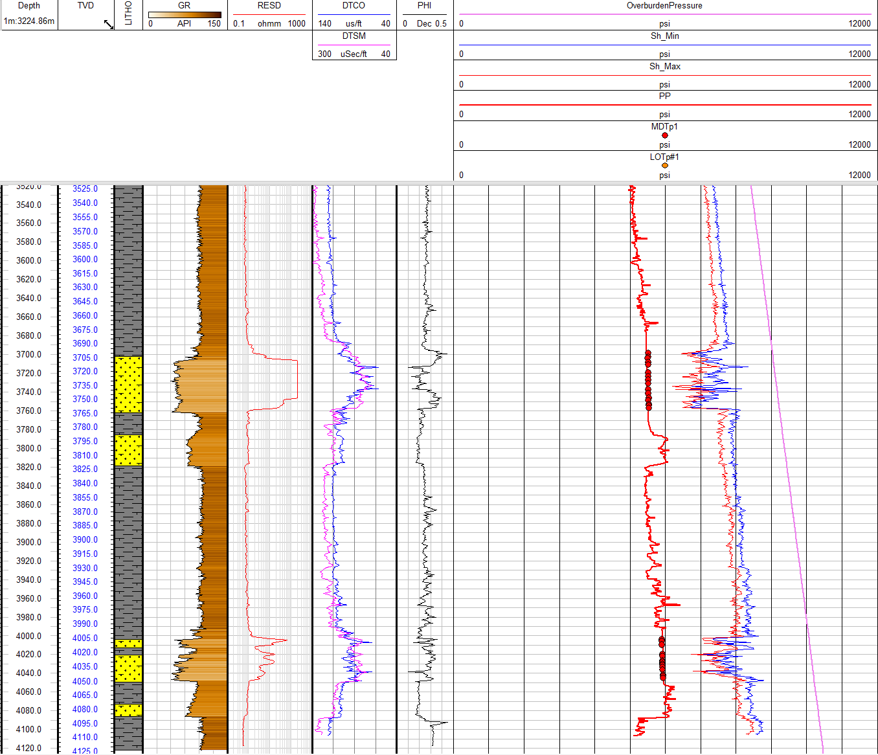Click the yellow sand block near 3800 depth
The image size is (878, 755).
pyautogui.click(x=128, y=450)
